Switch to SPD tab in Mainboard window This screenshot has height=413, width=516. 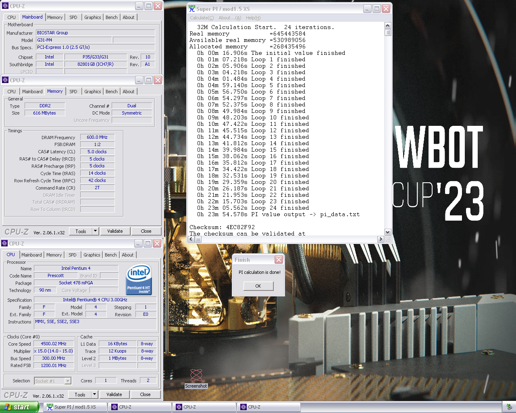coord(73,17)
